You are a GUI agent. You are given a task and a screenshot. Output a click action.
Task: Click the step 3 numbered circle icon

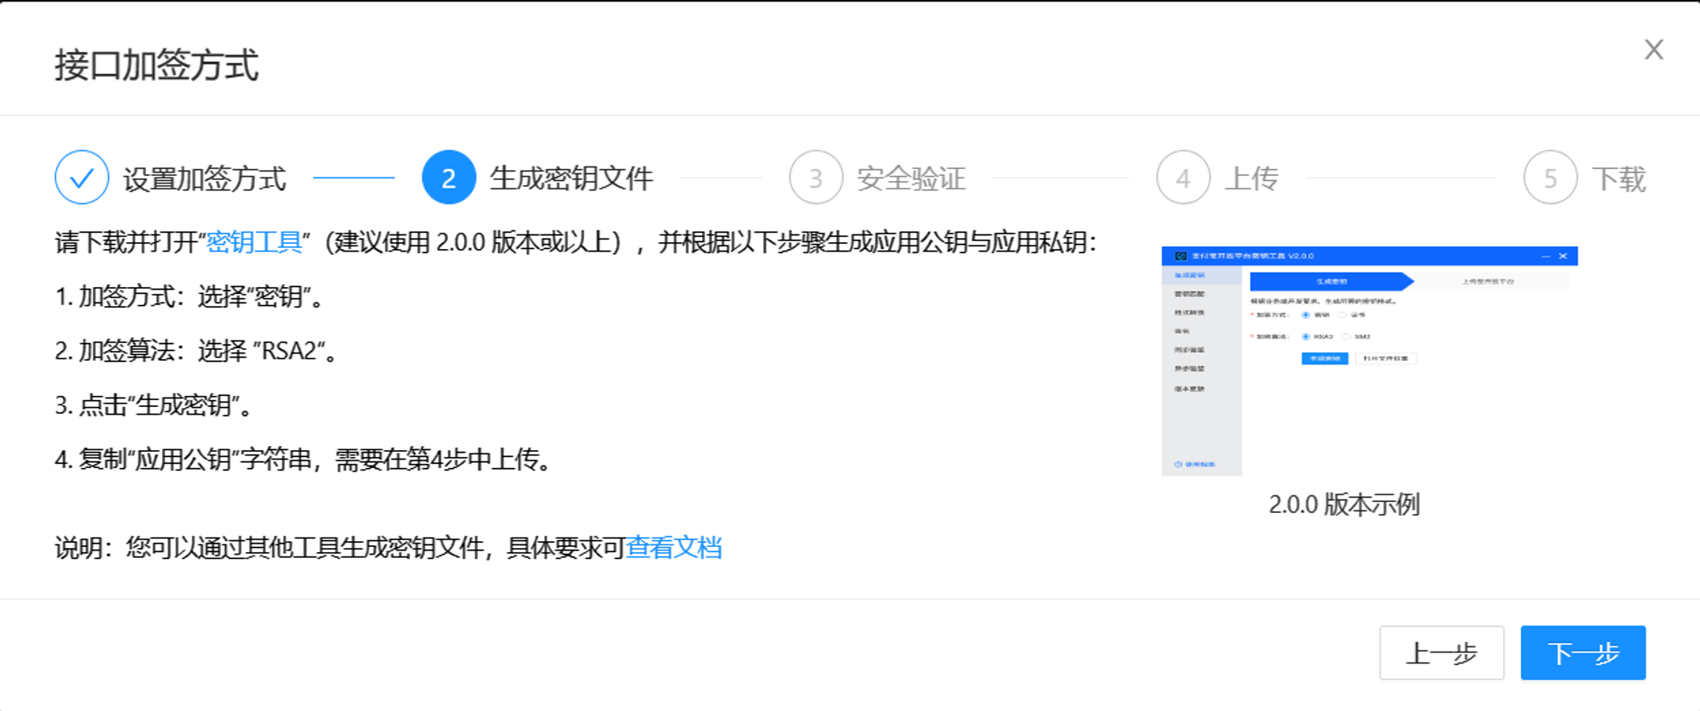pyautogui.click(x=816, y=178)
